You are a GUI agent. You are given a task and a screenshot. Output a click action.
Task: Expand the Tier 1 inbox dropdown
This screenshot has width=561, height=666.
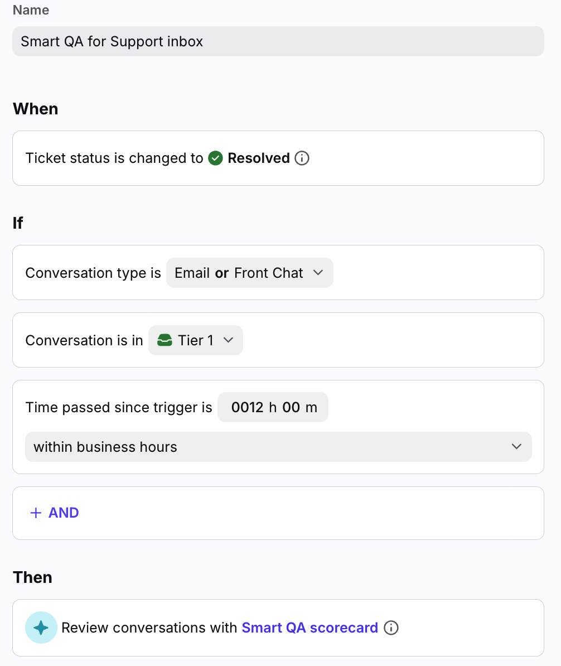click(x=196, y=340)
